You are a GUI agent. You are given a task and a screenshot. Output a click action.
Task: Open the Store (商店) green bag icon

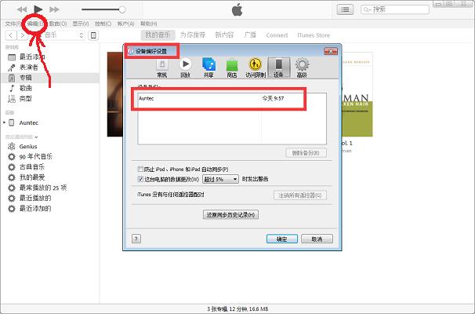[x=232, y=68]
